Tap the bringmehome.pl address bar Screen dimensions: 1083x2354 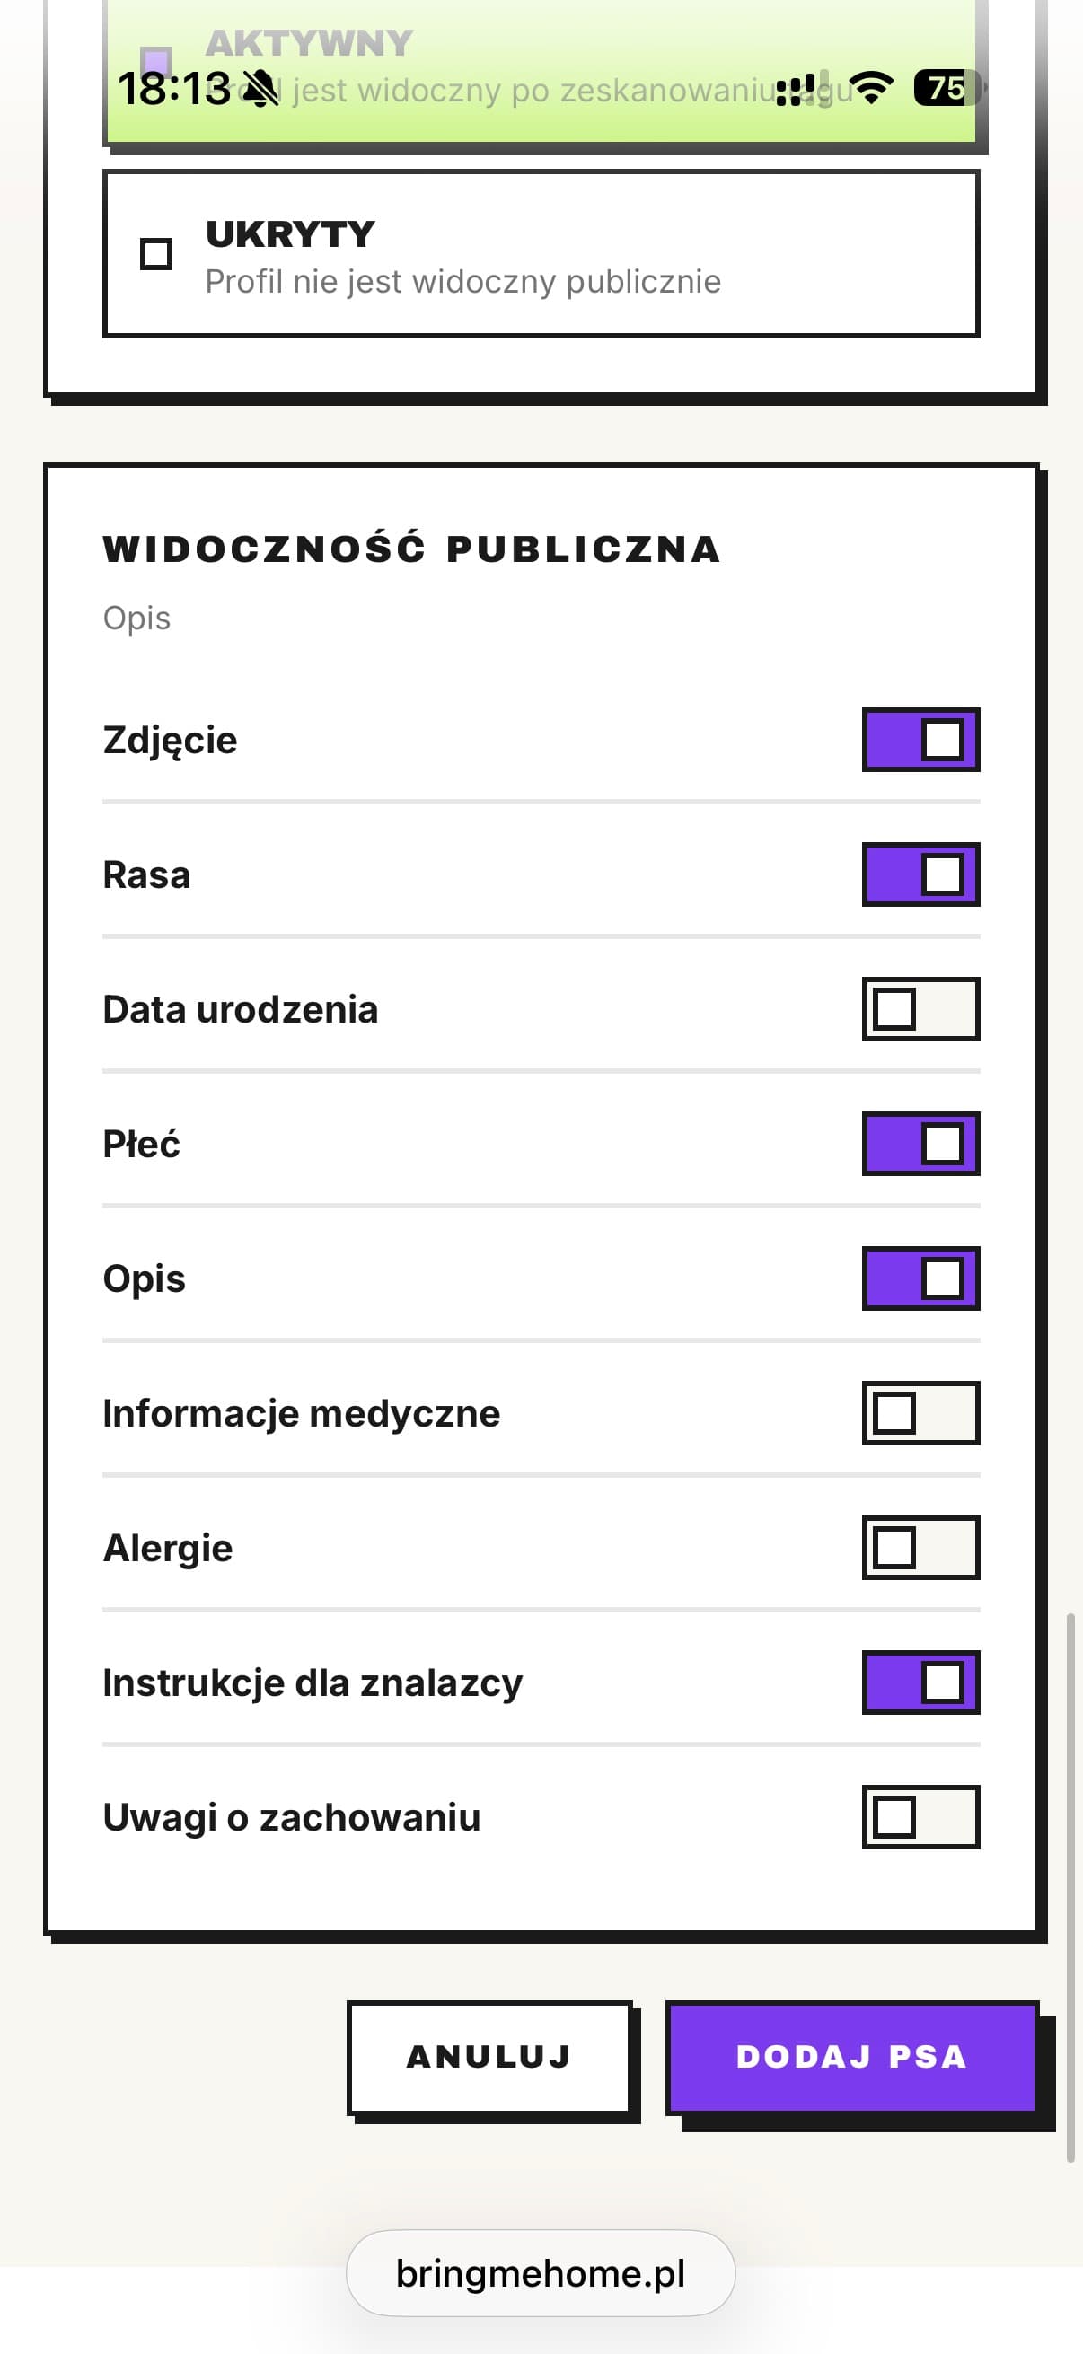click(x=541, y=2272)
